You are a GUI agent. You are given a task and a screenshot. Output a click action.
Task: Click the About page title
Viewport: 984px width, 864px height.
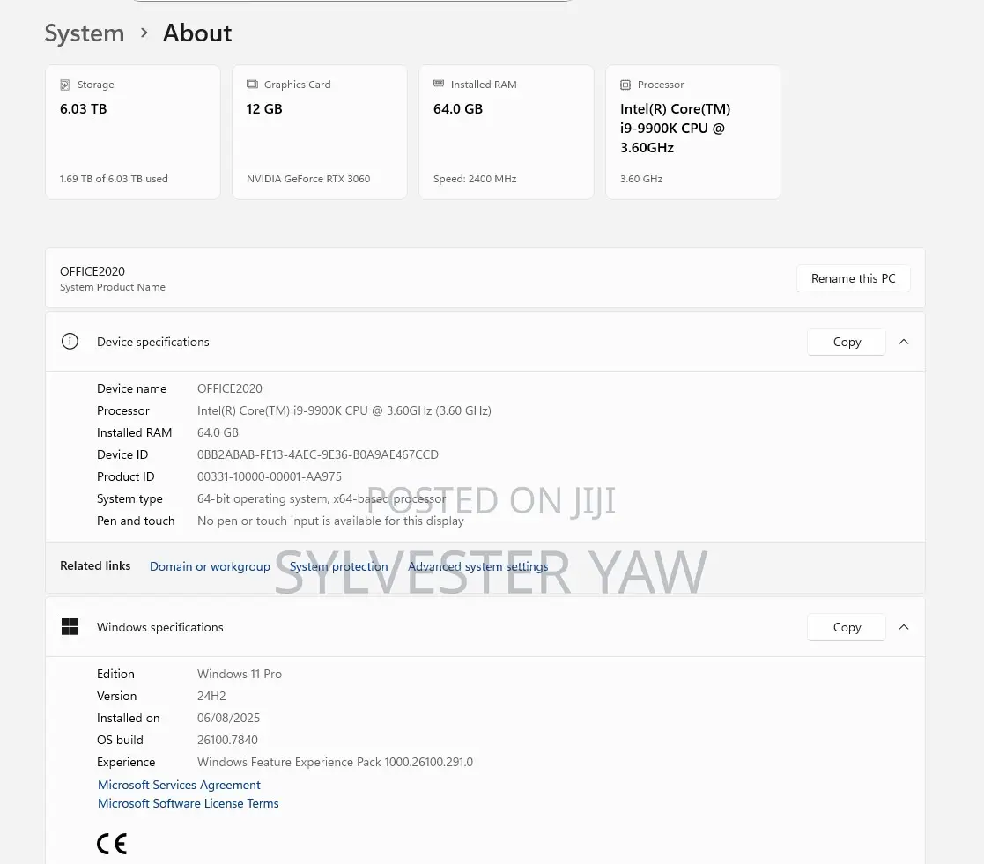point(197,33)
